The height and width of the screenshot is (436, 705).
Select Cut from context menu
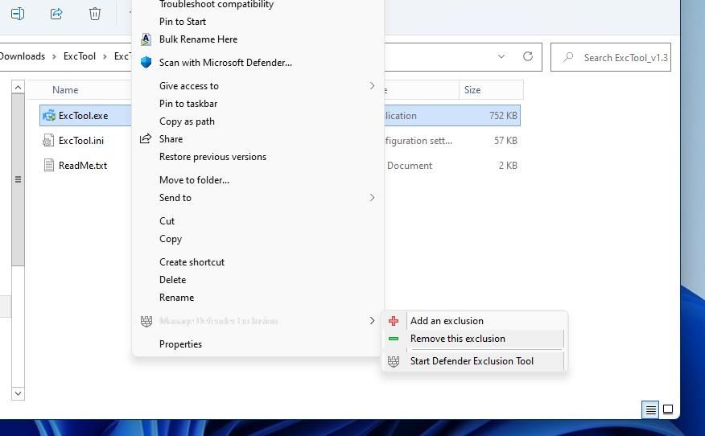[x=167, y=221]
